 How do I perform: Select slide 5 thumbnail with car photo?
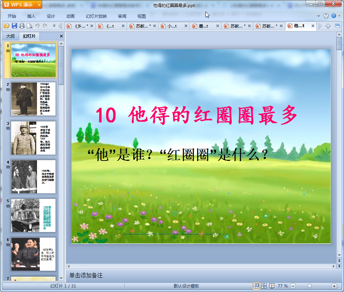(x=33, y=216)
